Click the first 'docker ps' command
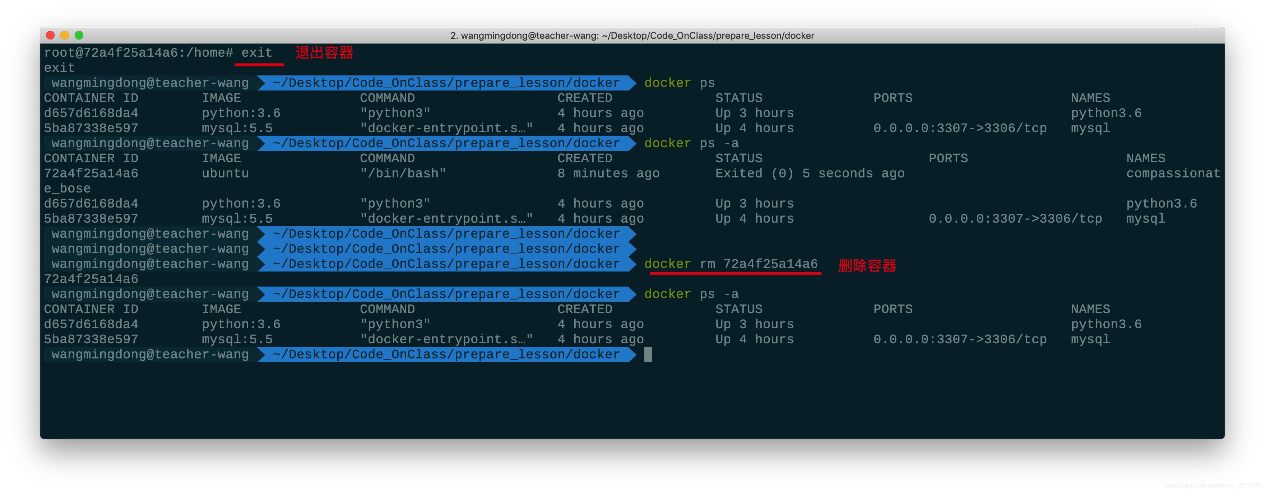The image size is (1265, 492). tap(679, 83)
